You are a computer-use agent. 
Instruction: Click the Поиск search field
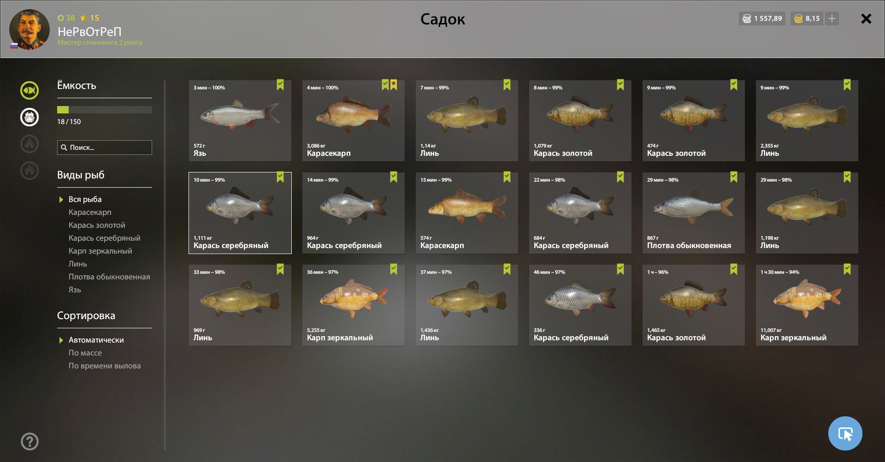pyautogui.click(x=105, y=148)
